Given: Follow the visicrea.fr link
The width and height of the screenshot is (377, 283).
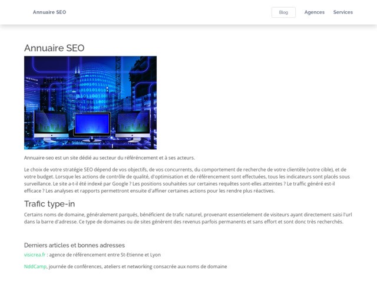Looking at the screenshot, I should coord(34,255).
